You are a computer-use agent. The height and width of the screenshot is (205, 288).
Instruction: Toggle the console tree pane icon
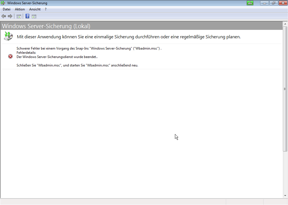19,16
